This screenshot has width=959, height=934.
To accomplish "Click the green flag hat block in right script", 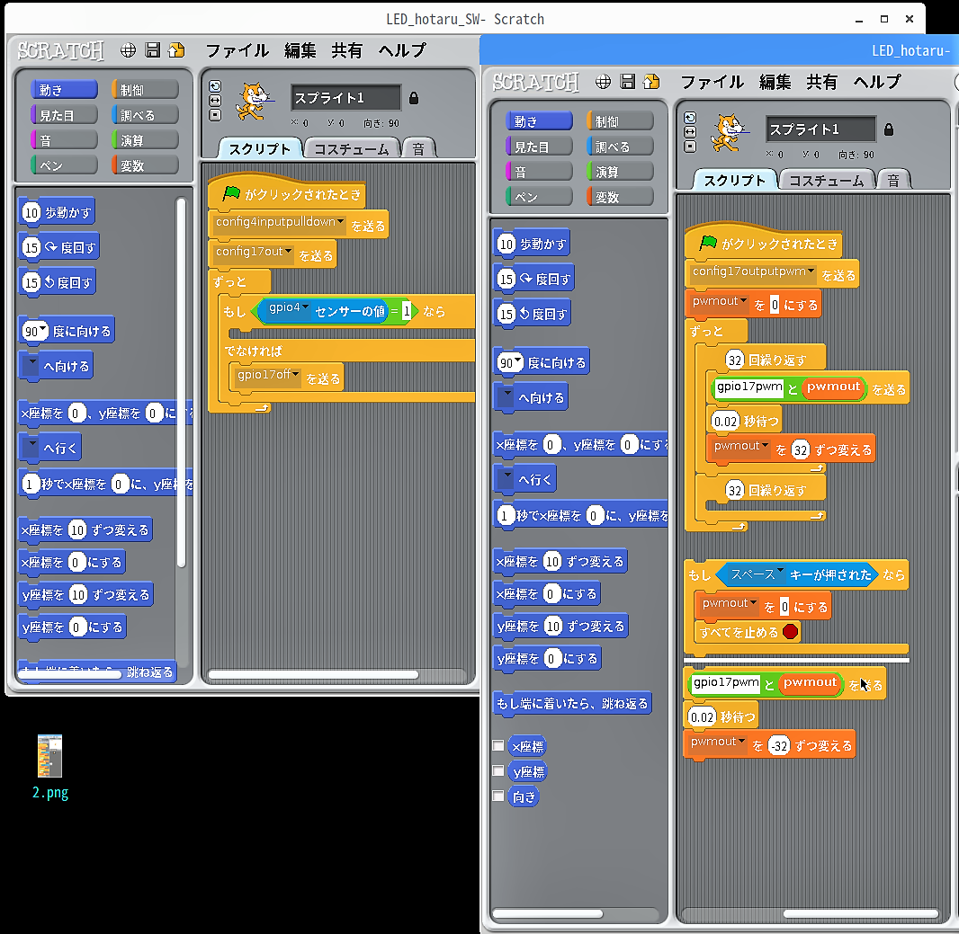I will (x=763, y=242).
